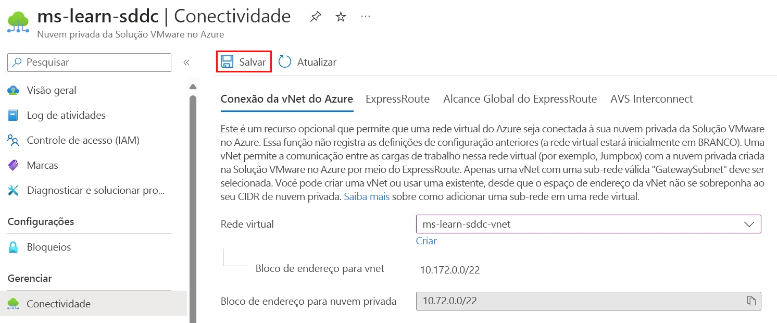Select Conectividade in the sidebar
This screenshot has width=777, height=323.
click(59, 303)
